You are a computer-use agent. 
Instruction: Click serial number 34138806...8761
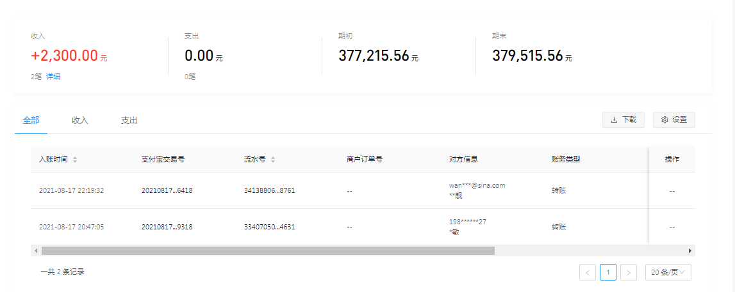pos(269,190)
